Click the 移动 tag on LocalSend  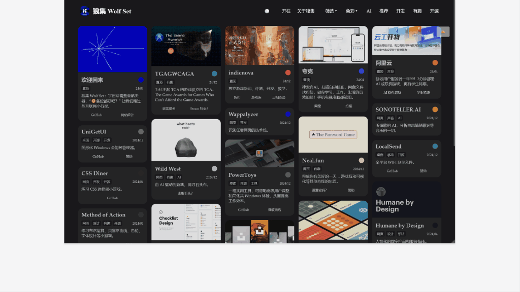[x=391, y=155]
